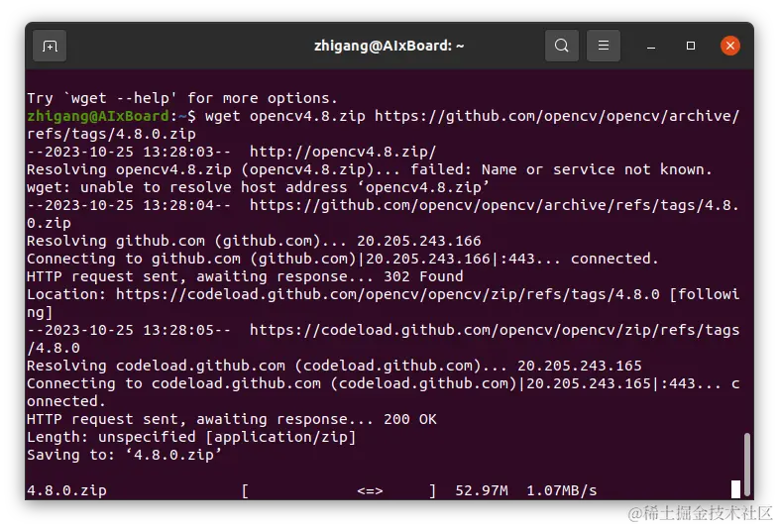Close the terminal window
This screenshot has height=528, width=779.
pyautogui.click(x=729, y=46)
